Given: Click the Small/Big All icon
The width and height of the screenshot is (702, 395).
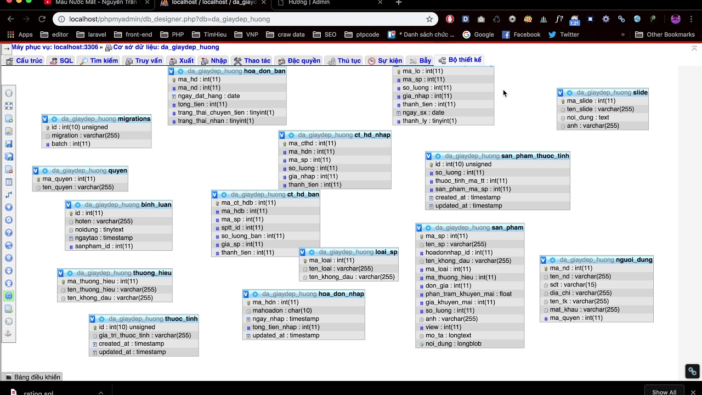Looking at the screenshot, I should [x=9, y=270].
